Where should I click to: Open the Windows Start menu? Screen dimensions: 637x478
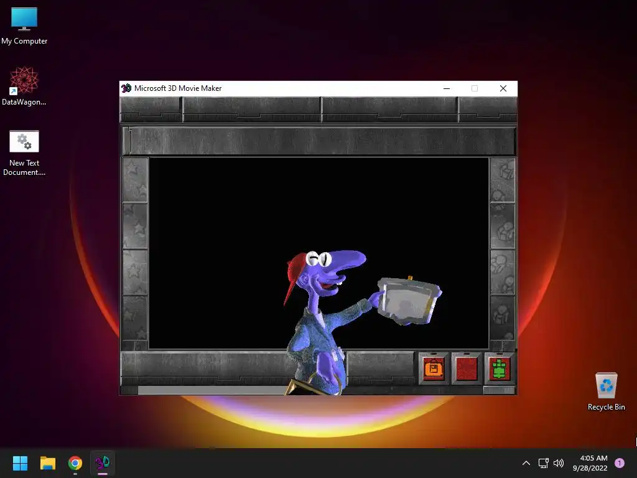click(20, 463)
